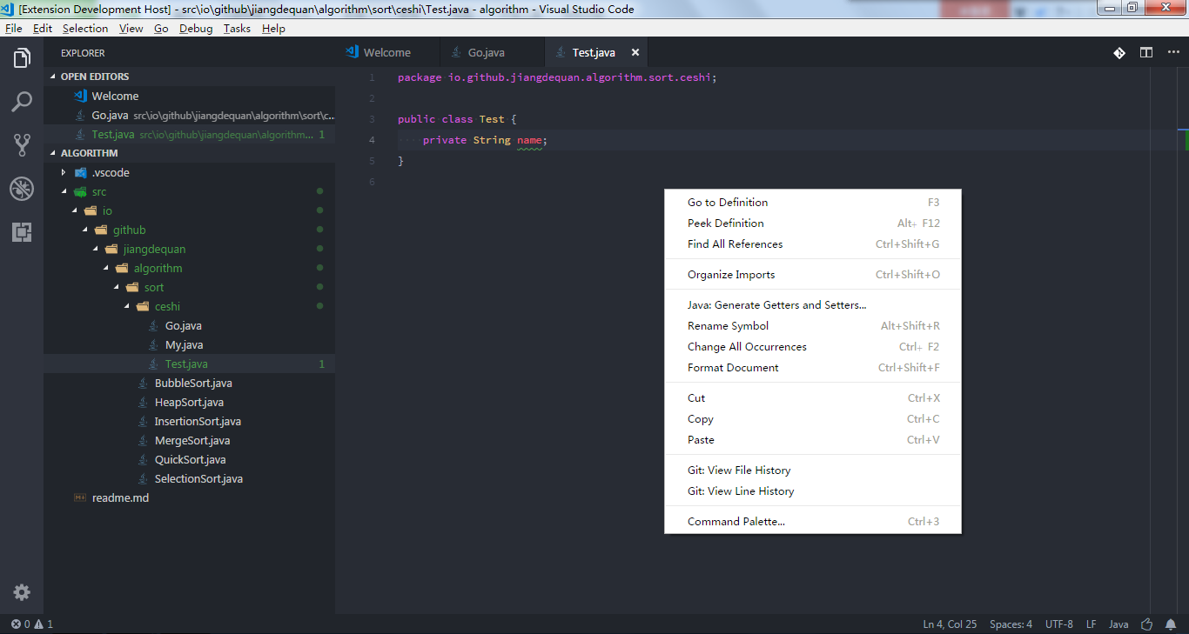Close the Test.java tab

click(635, 53)
